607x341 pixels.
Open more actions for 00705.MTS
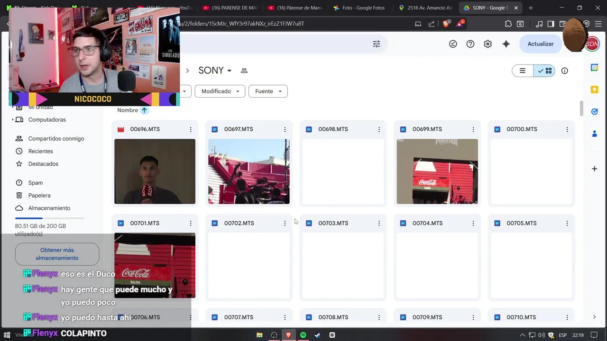(567, 223)
